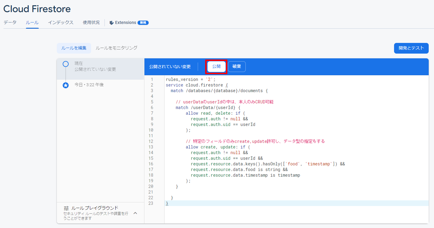Click the request.resource.data.food is string line

click(239, 170)
